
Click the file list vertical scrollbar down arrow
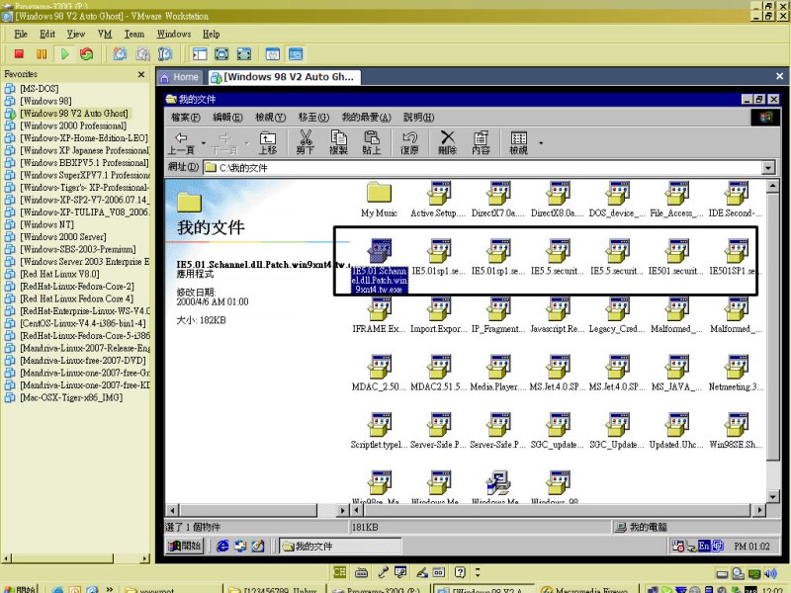[x=773, y=497]
